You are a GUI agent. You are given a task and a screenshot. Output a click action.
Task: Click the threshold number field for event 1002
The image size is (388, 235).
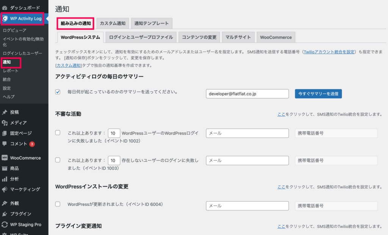coord(114,133)
